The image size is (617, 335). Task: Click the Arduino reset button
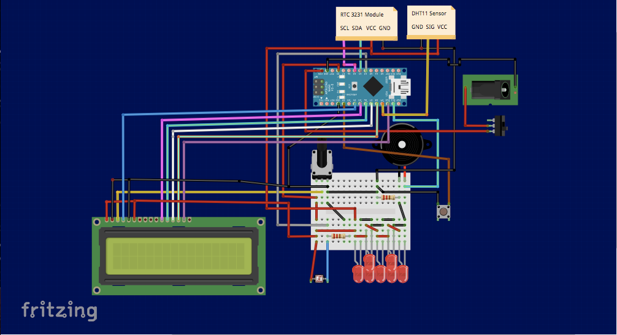354,86
